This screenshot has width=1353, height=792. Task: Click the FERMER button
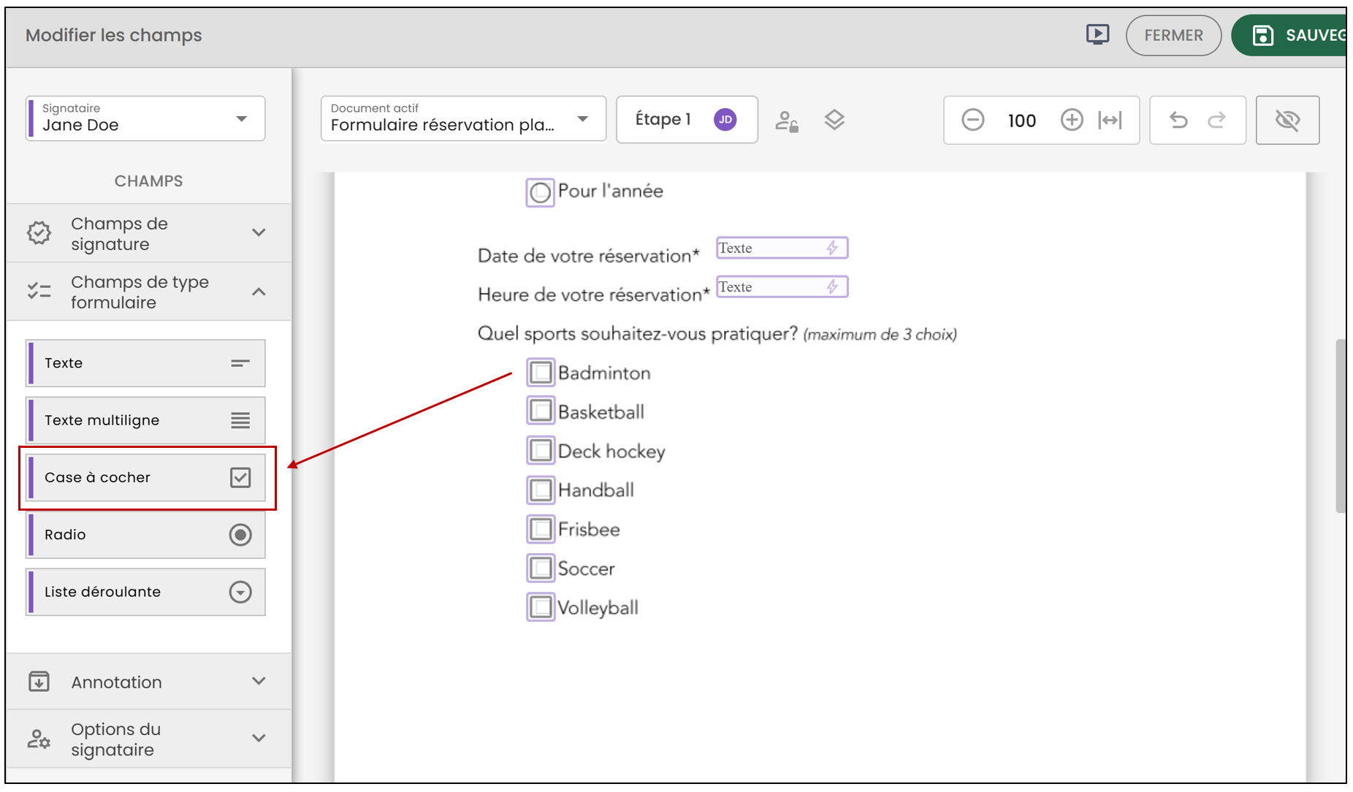coord(1173,35)
